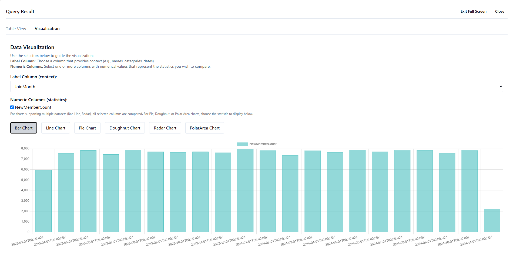Click Exit Full Screen

coord(473,11)
